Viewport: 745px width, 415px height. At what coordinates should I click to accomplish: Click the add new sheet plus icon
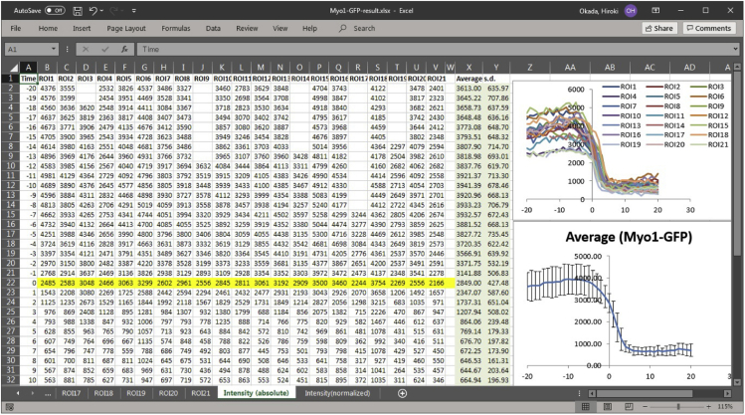tap(402, 394)
